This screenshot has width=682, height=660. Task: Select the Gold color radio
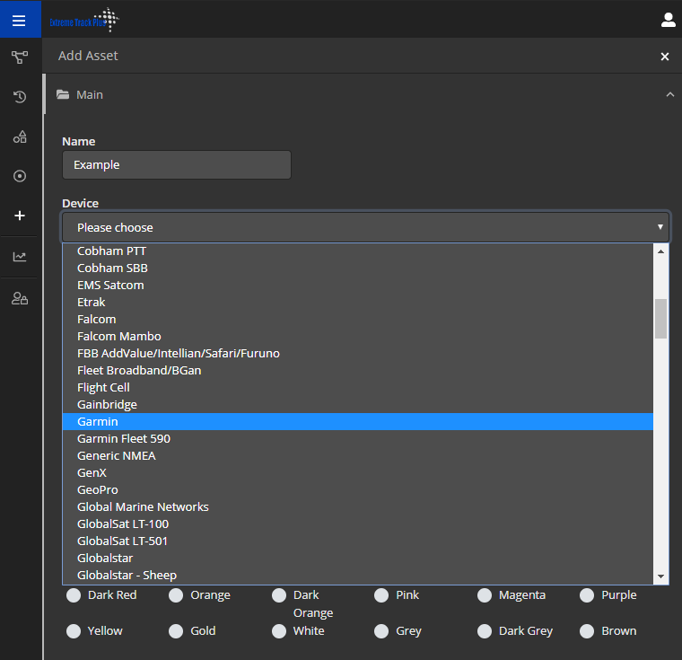tap(176, 631)
